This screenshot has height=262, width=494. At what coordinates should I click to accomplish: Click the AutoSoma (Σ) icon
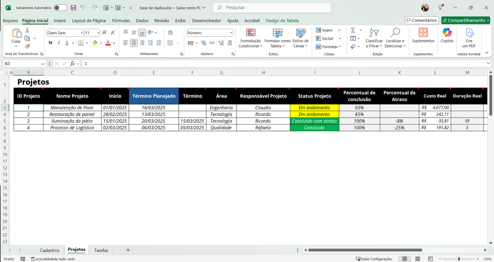pos(352,30)
